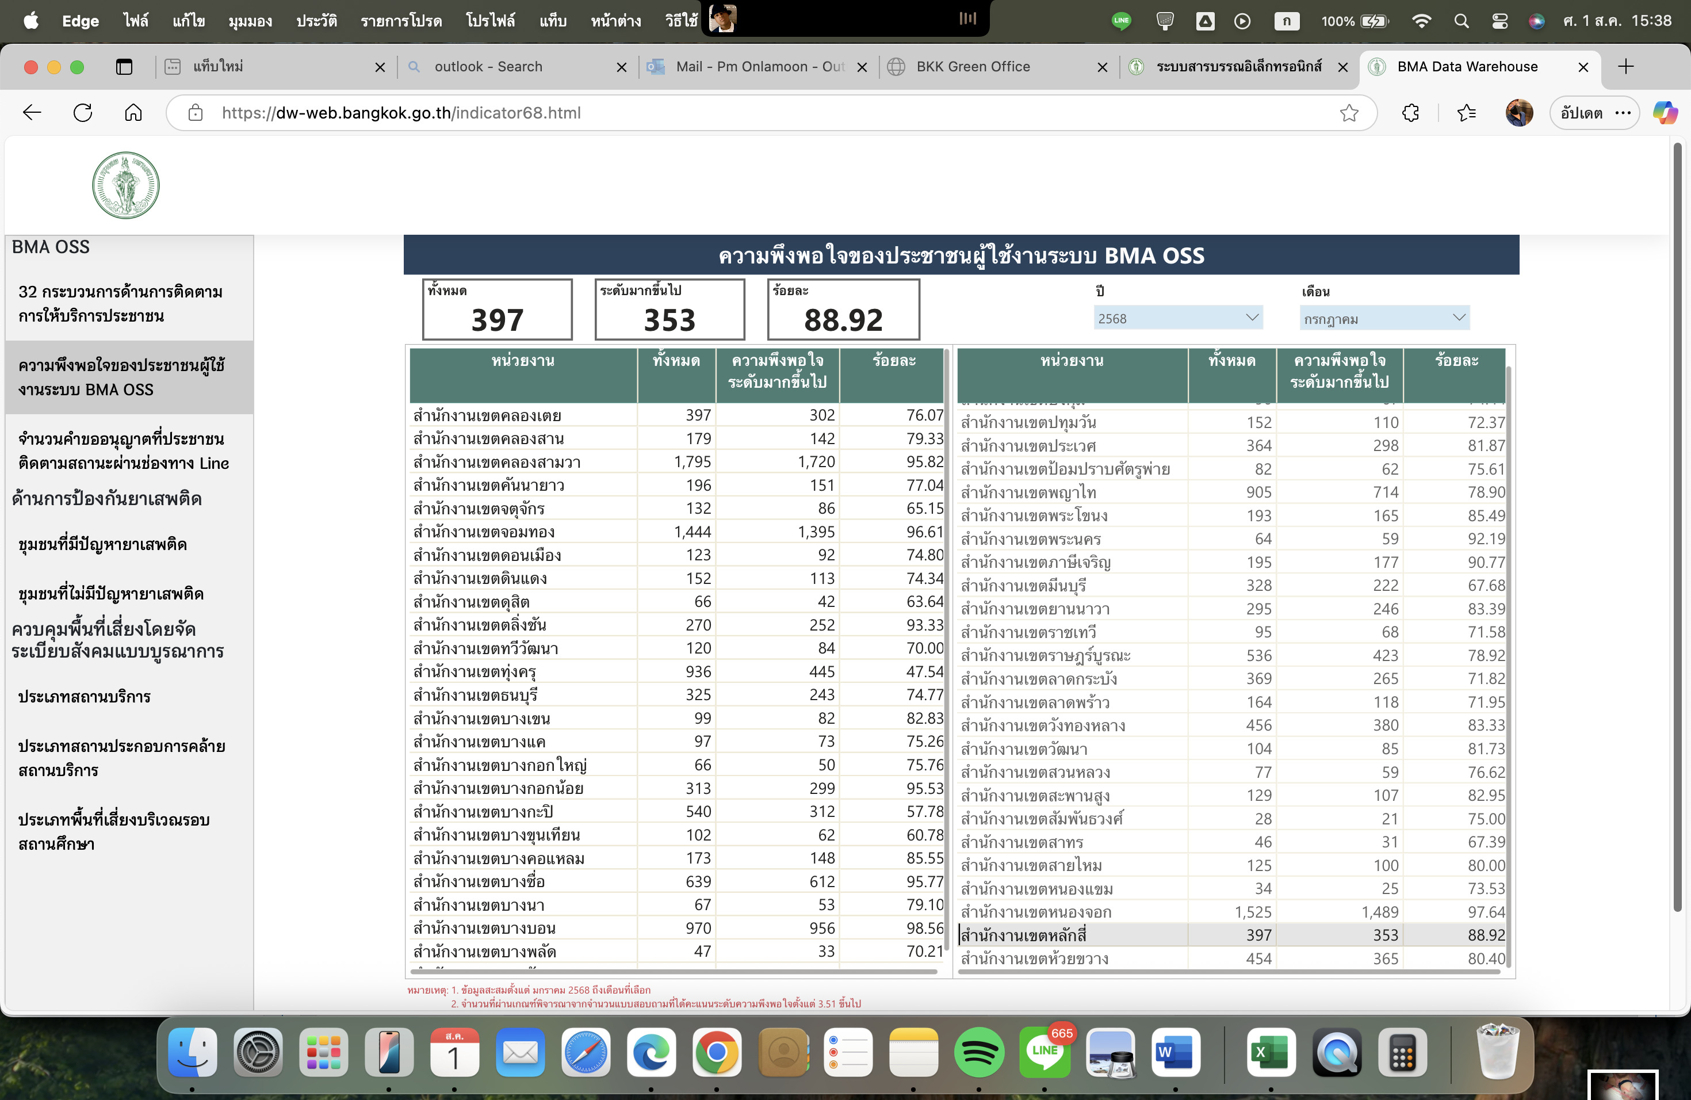Go to the browser home page
Image resolution: width=1691 pixels, height=1100 pixels.
(x=133, y=112)
